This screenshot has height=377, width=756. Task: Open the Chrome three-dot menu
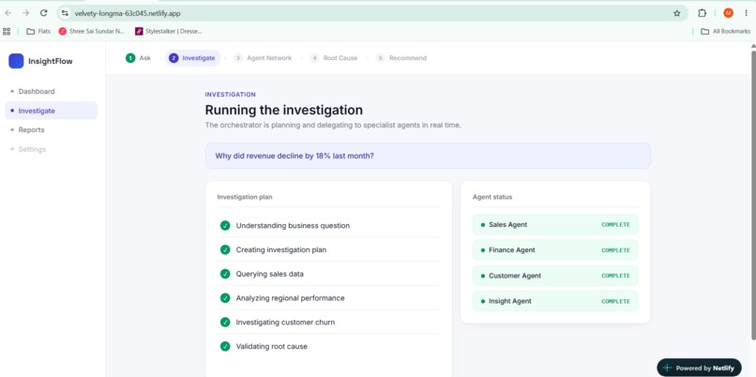tap(747, 13)
